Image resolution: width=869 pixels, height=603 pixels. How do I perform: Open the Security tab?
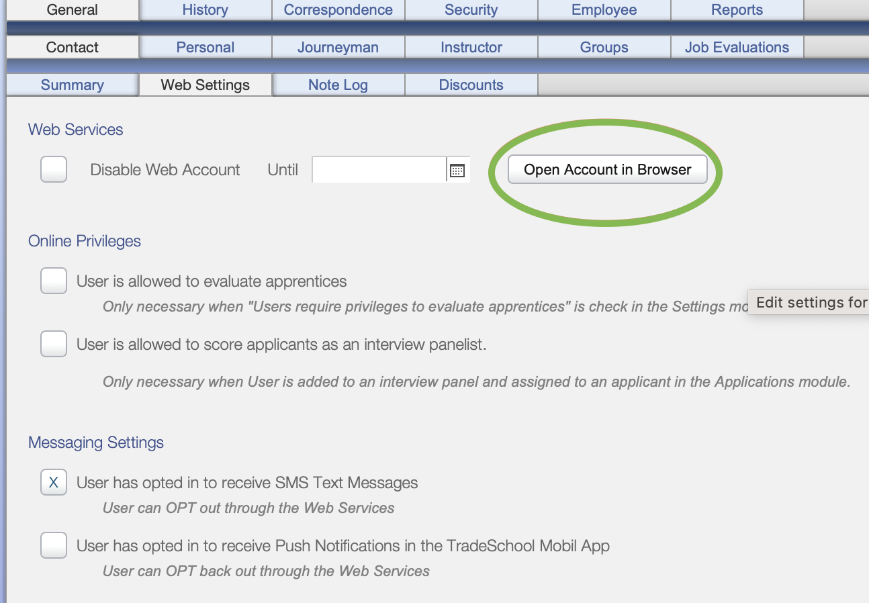pyautogui.click(x=471, y=9)
